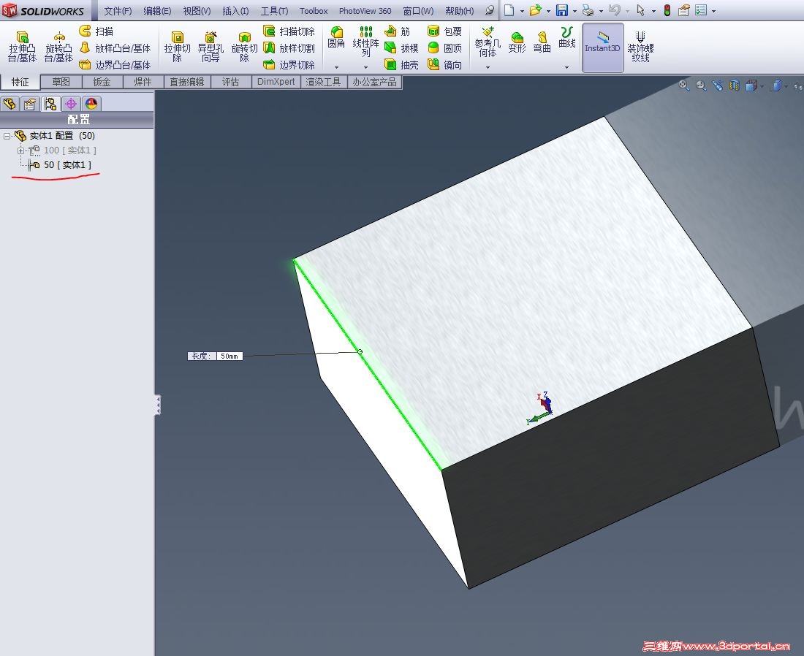Select the Revolved Boss/Base tool (旋转凸台/基体)
The width and height of the screenshot is (804, 656).
coord(59,47)
